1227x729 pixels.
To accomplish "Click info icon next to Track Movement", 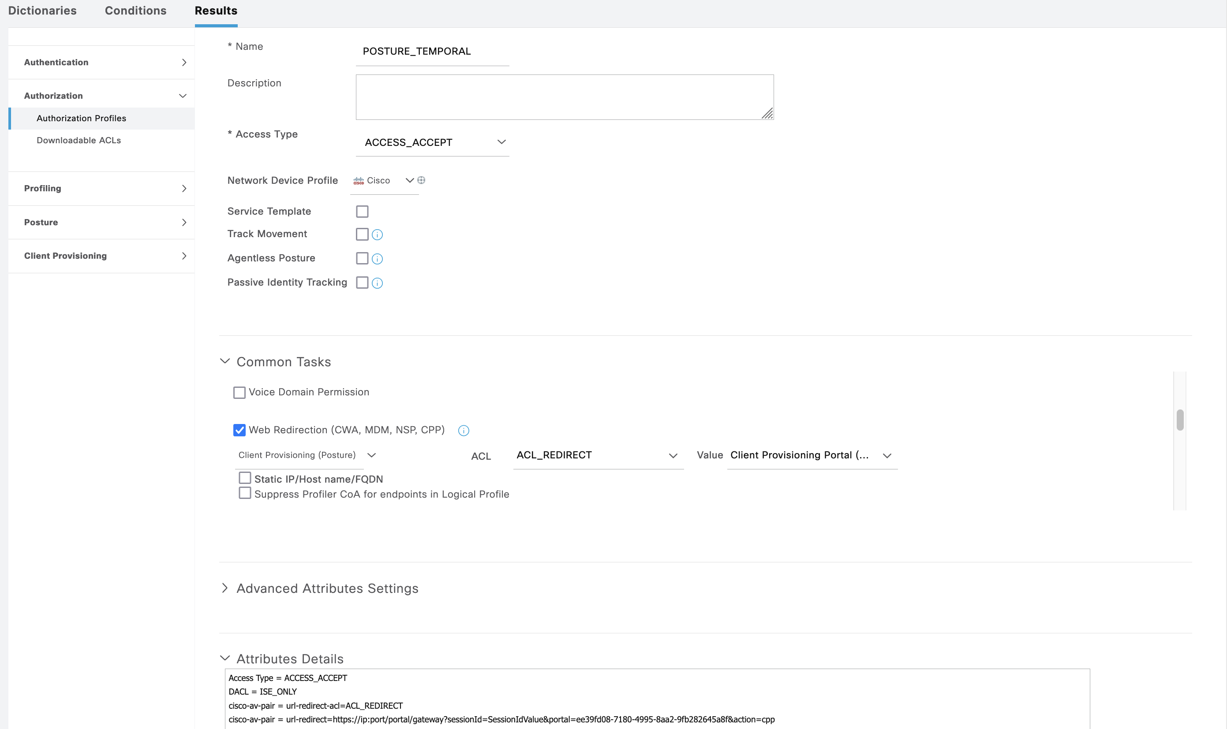I will point(377,235).
